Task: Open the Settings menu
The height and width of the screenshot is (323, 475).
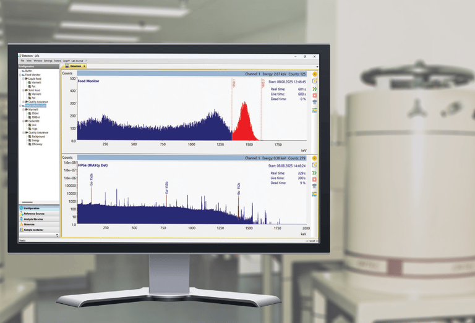Action: (48, 61)
